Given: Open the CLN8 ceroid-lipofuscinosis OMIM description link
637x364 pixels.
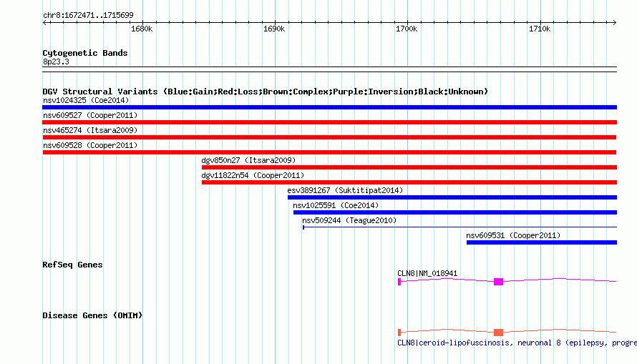Looking at the screenshot, I should [x=517, y=343].
